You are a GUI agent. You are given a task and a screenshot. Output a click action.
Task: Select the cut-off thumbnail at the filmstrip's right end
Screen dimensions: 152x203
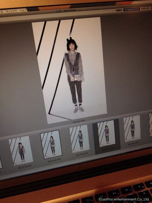[150, 125]
